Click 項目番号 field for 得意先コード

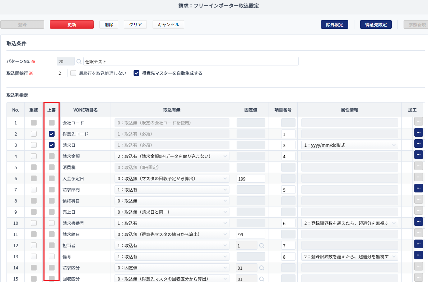point(288,134)
